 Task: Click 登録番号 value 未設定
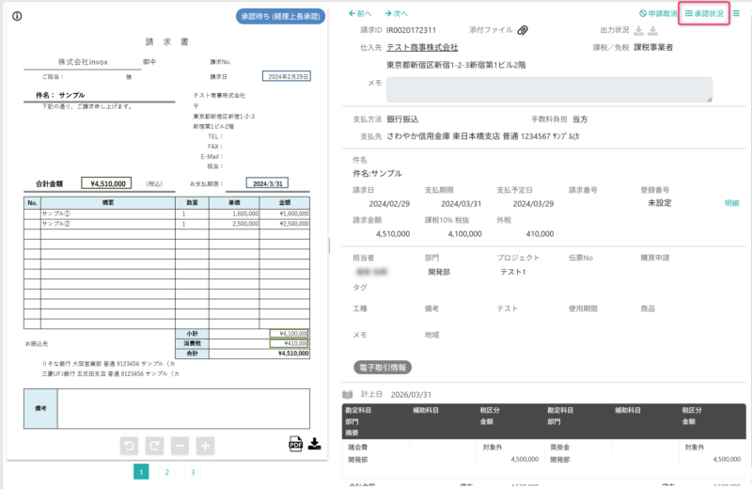(660, 203)
